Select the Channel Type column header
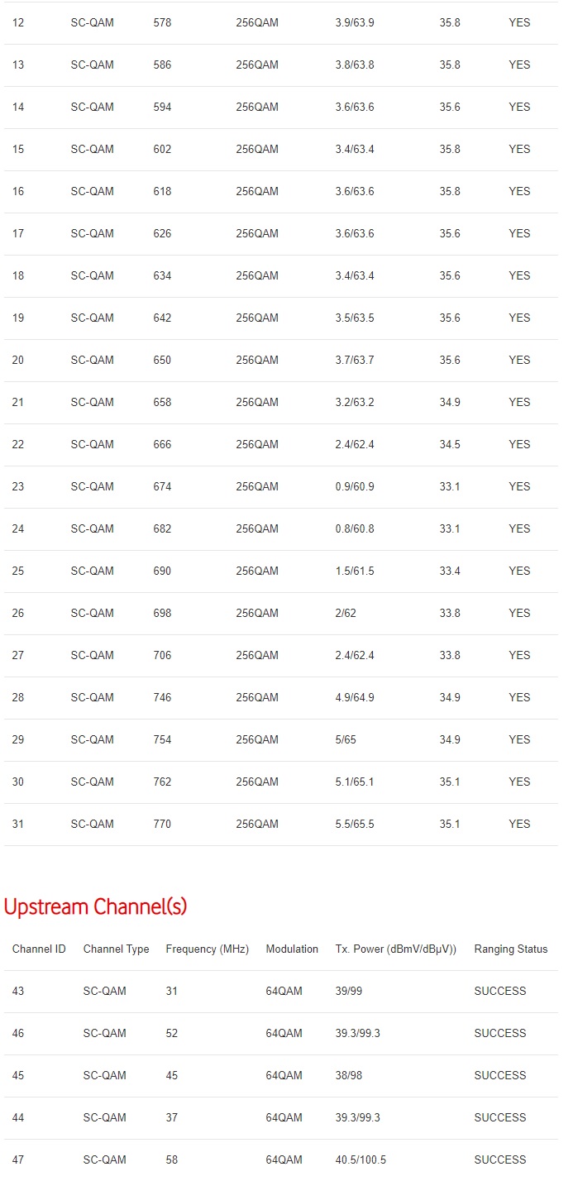The image size is (578, 1181). point(116,949)
